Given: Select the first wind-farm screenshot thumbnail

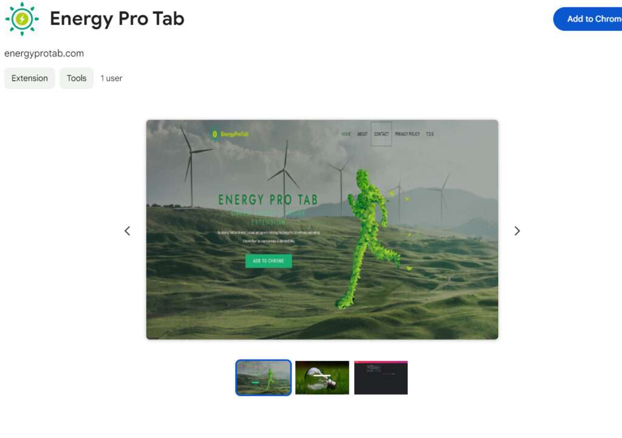Looking at the screenshot, I should point(264,378).
